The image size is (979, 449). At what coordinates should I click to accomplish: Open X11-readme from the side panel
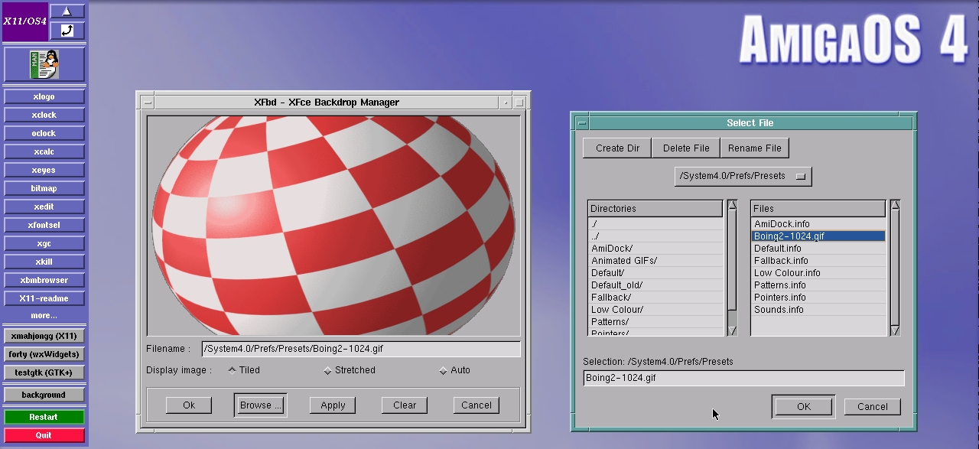[x=44, y=299]
